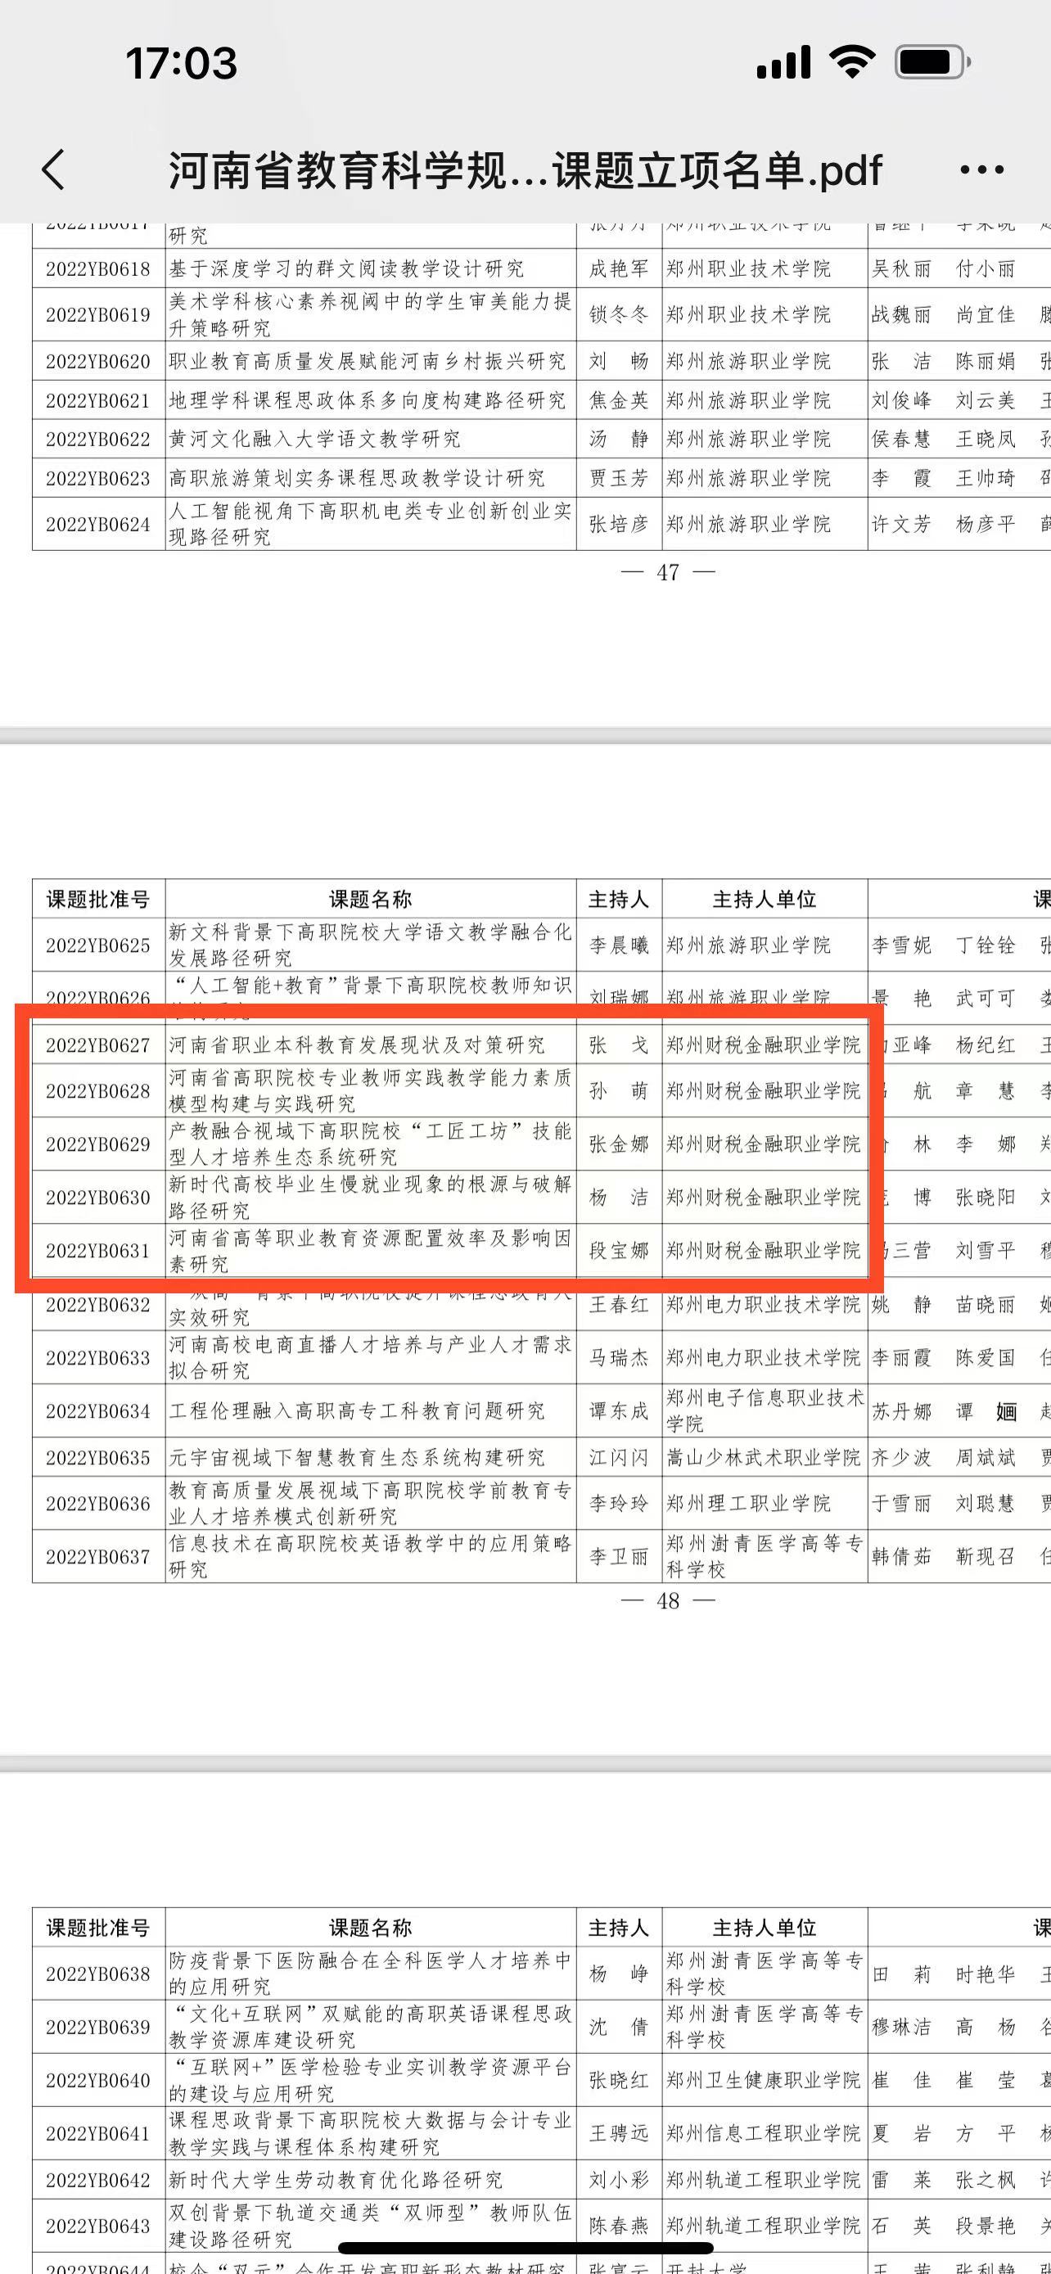The width and height of the screenshot is (1051, 2274).
Task: Select cell 2022YB0625
Action: pos(98,946)
